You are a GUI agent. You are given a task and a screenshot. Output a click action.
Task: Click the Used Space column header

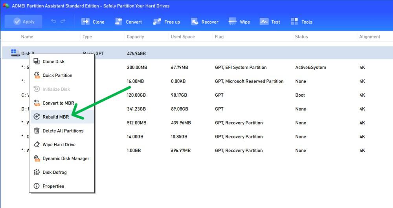[183, 37]
